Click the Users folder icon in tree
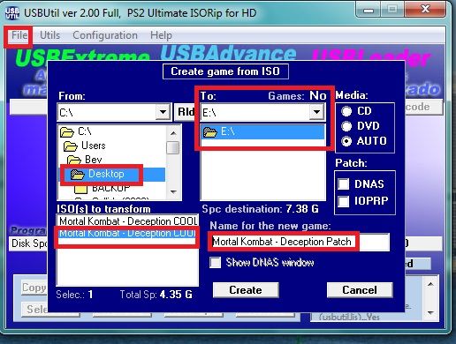This screenshot has width=456, height=344. point(71,146)
